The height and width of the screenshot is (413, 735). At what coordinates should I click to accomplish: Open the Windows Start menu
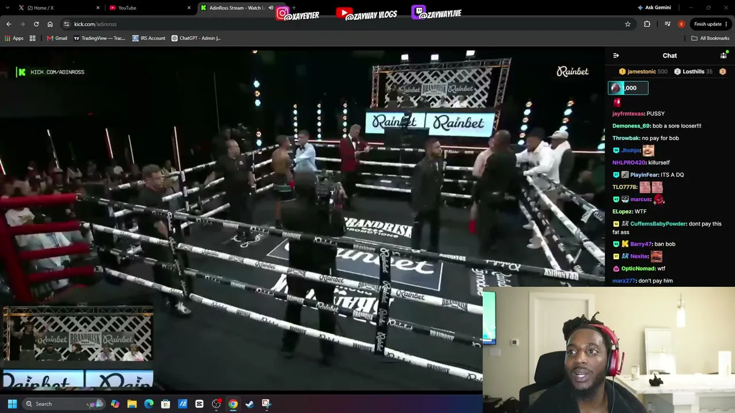pyautogui.click(x=12, y=404)
